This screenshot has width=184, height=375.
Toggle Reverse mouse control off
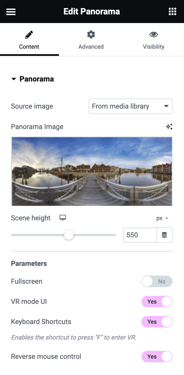coord(157,357)
